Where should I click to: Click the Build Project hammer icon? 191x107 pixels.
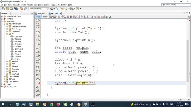pyautogui.click(x=57, y=9)
